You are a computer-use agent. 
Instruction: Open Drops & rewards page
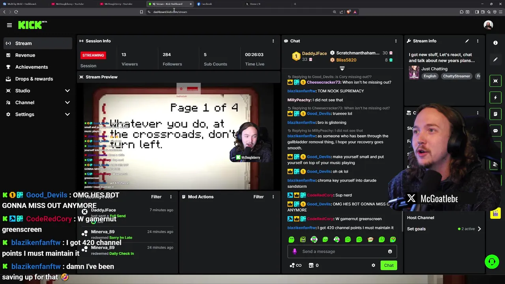click(38, 79)
